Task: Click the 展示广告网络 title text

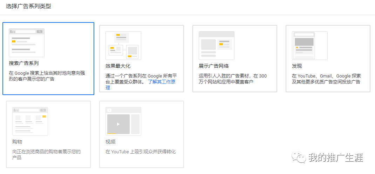Action: tap(213, 66)
